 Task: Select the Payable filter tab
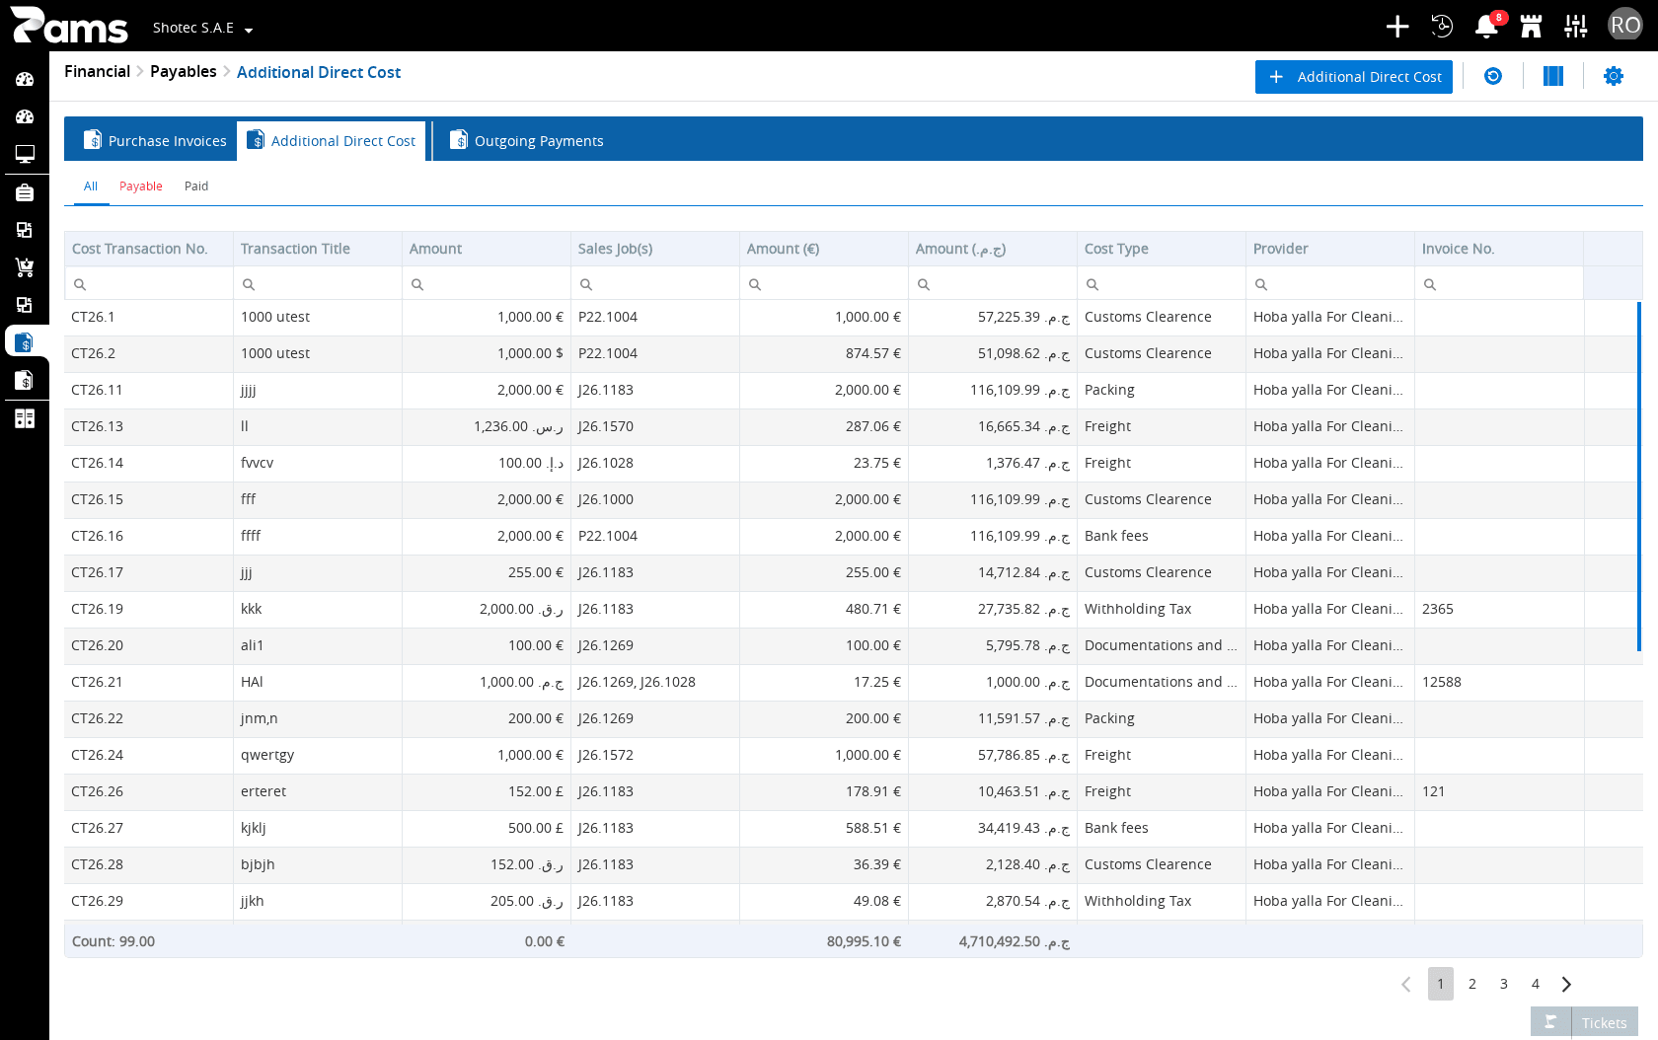click(x=141, y=186)
